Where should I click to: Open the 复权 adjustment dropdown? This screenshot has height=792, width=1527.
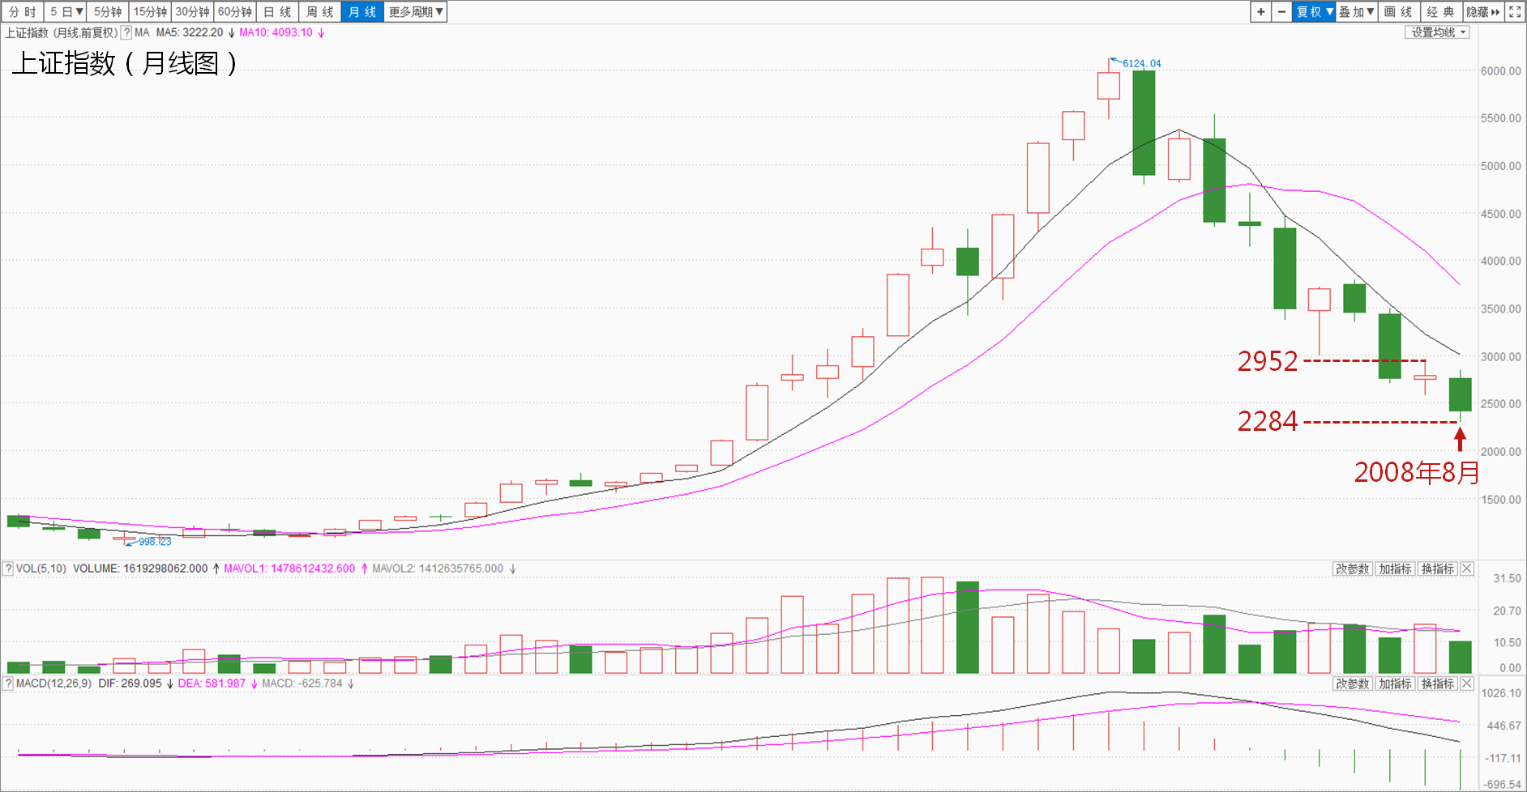click(x=1314, y=12)
